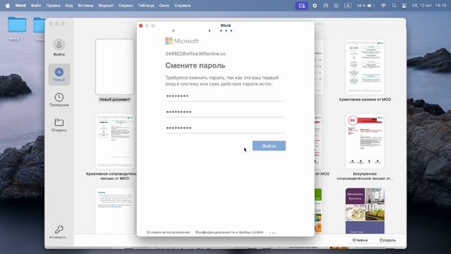Open the Вставка menu
Image resolution: width=451 pixels, height=254 pixels.
(85, 6)
